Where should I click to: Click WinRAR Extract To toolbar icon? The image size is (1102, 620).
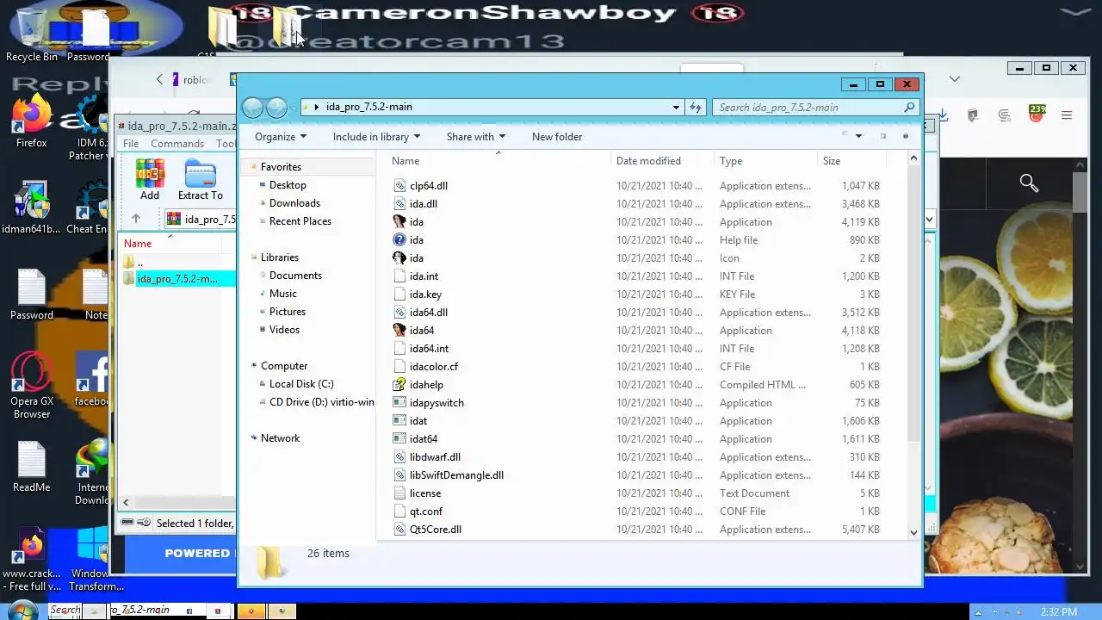201,179
